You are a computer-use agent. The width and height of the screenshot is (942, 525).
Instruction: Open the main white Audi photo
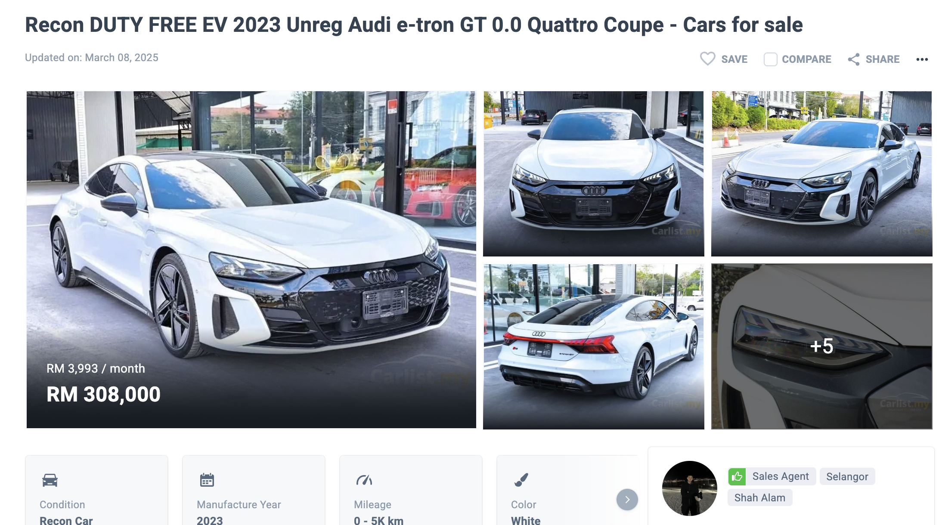pyautogui.click(x=251, y=259)
